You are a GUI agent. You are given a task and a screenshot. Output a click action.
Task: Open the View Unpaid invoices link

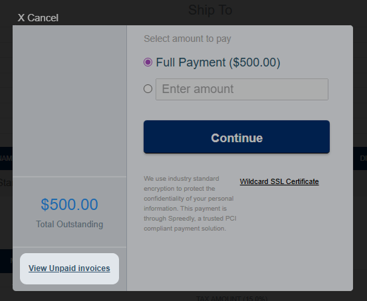point(69,268)
